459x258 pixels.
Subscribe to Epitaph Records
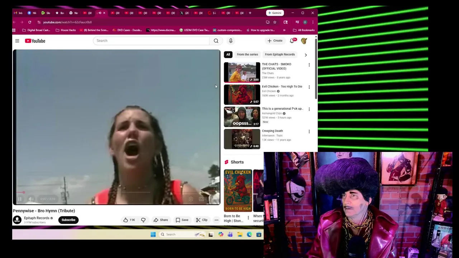click(x=68, y=220)
